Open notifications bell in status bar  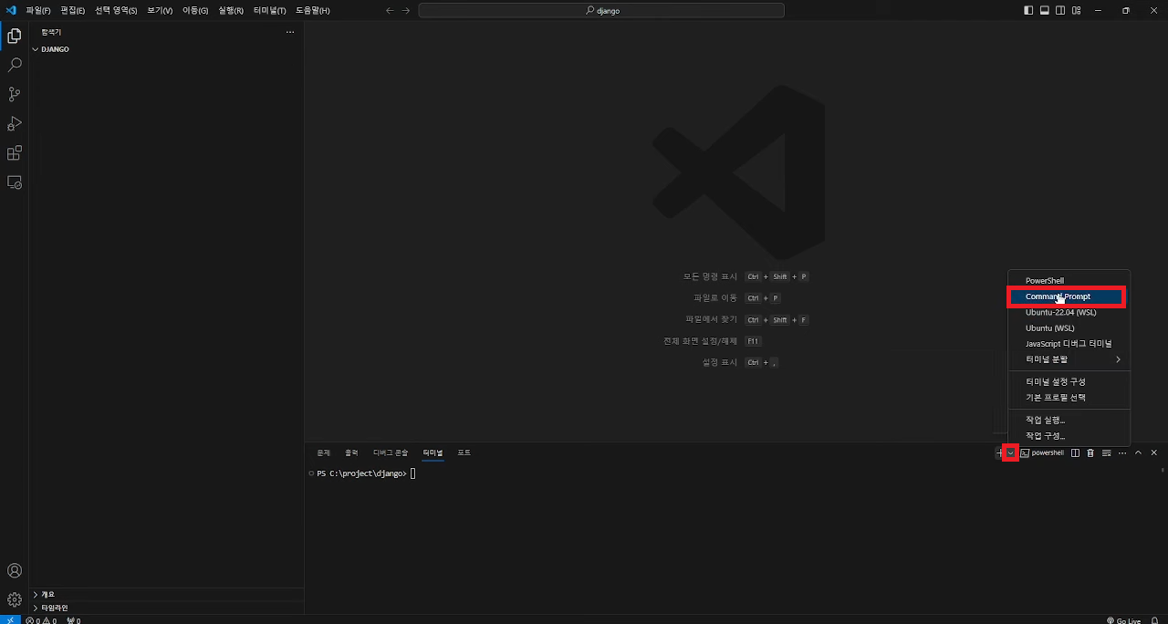point(1154,619)
